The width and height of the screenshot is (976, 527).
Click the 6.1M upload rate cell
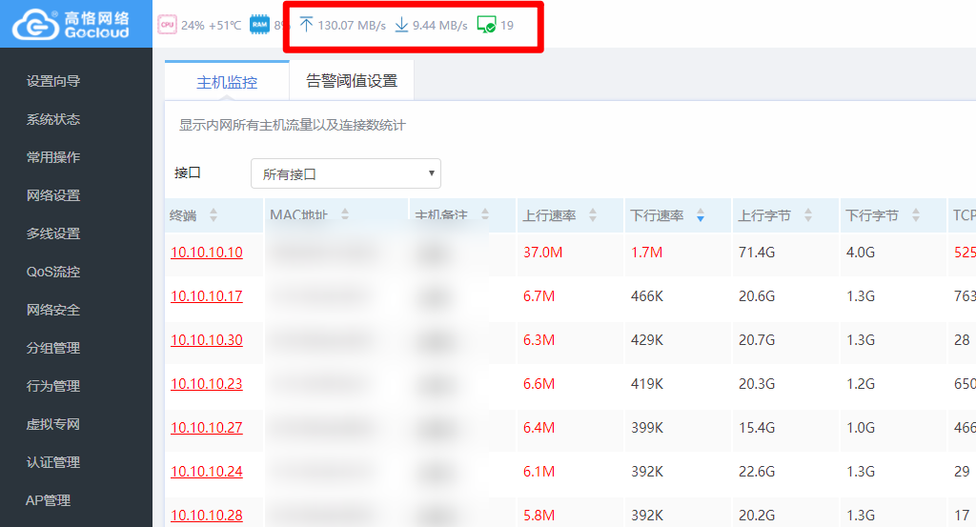[x=539, y=472]
